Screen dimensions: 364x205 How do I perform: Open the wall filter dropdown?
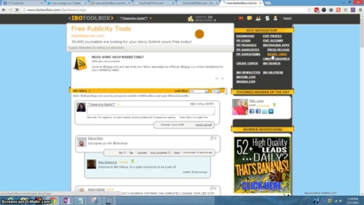[199, 91]
